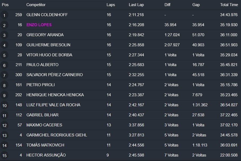This screenshot has height=161, width=241.
Task: Click position 10 circle badge
Action: [x=4, y=105]
